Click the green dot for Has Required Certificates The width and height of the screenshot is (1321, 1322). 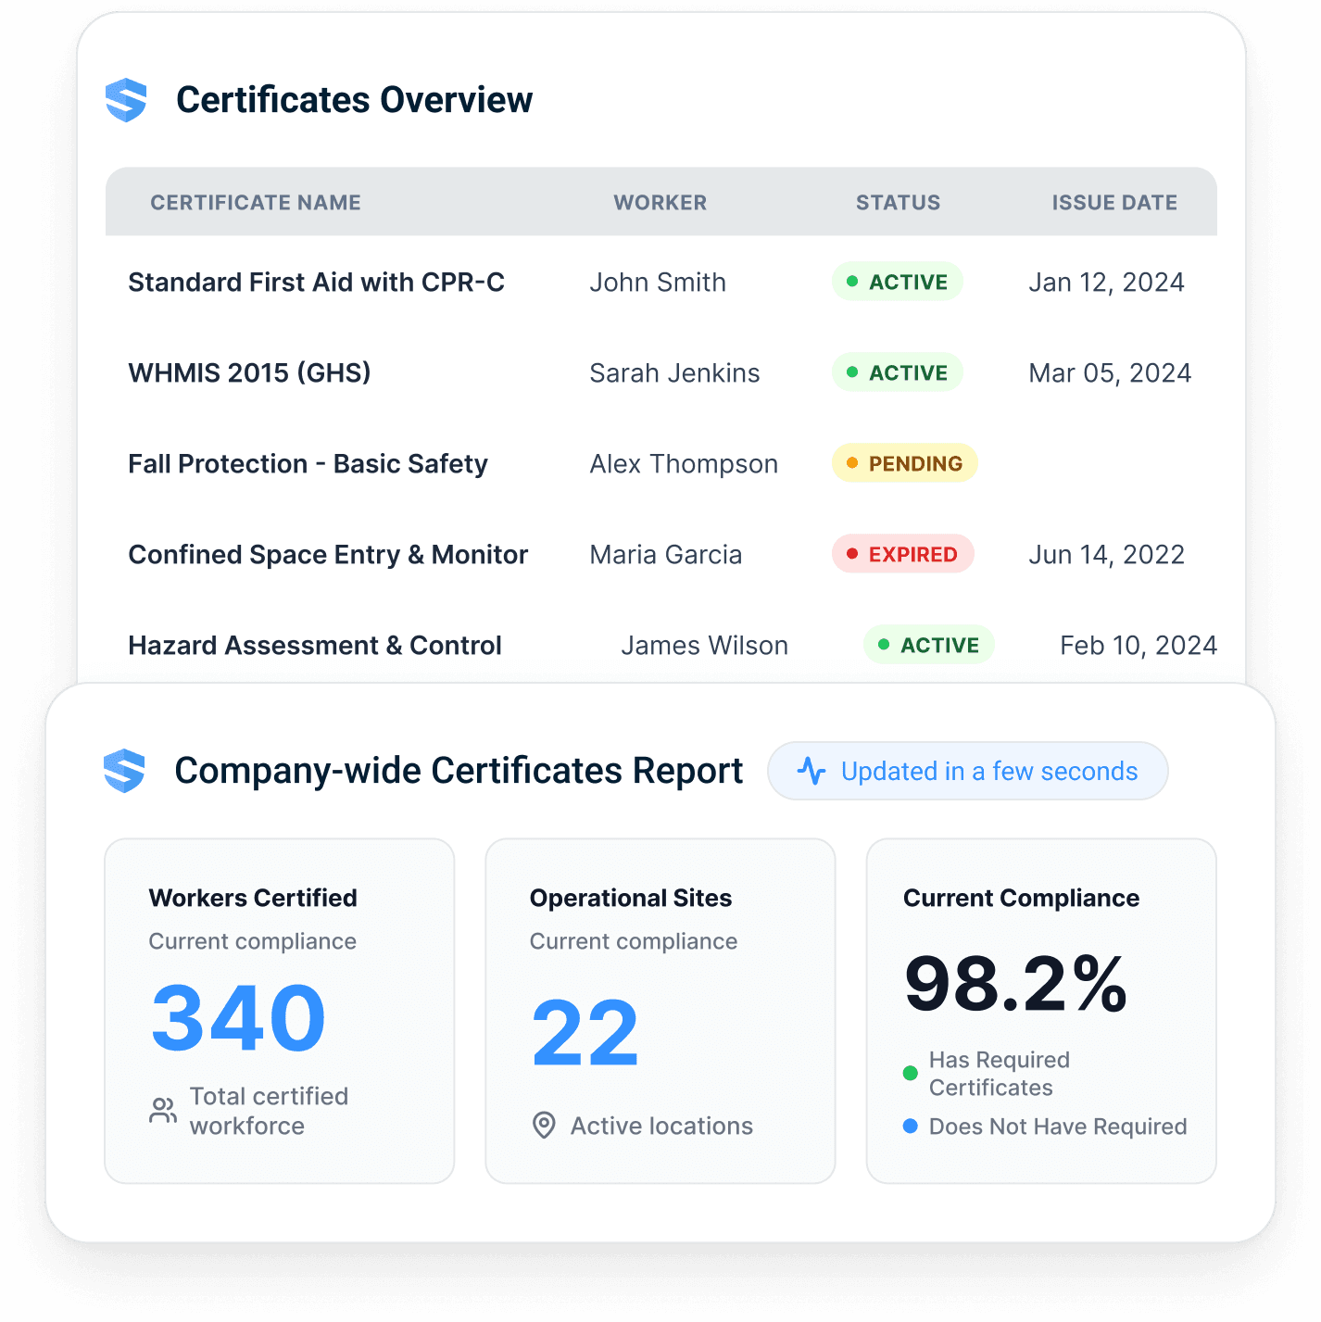coord(910,1073)
